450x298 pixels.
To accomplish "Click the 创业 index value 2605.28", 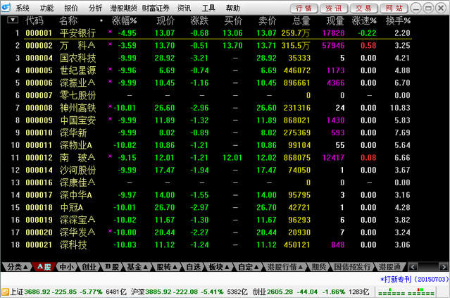I will [x=280, y=292].
